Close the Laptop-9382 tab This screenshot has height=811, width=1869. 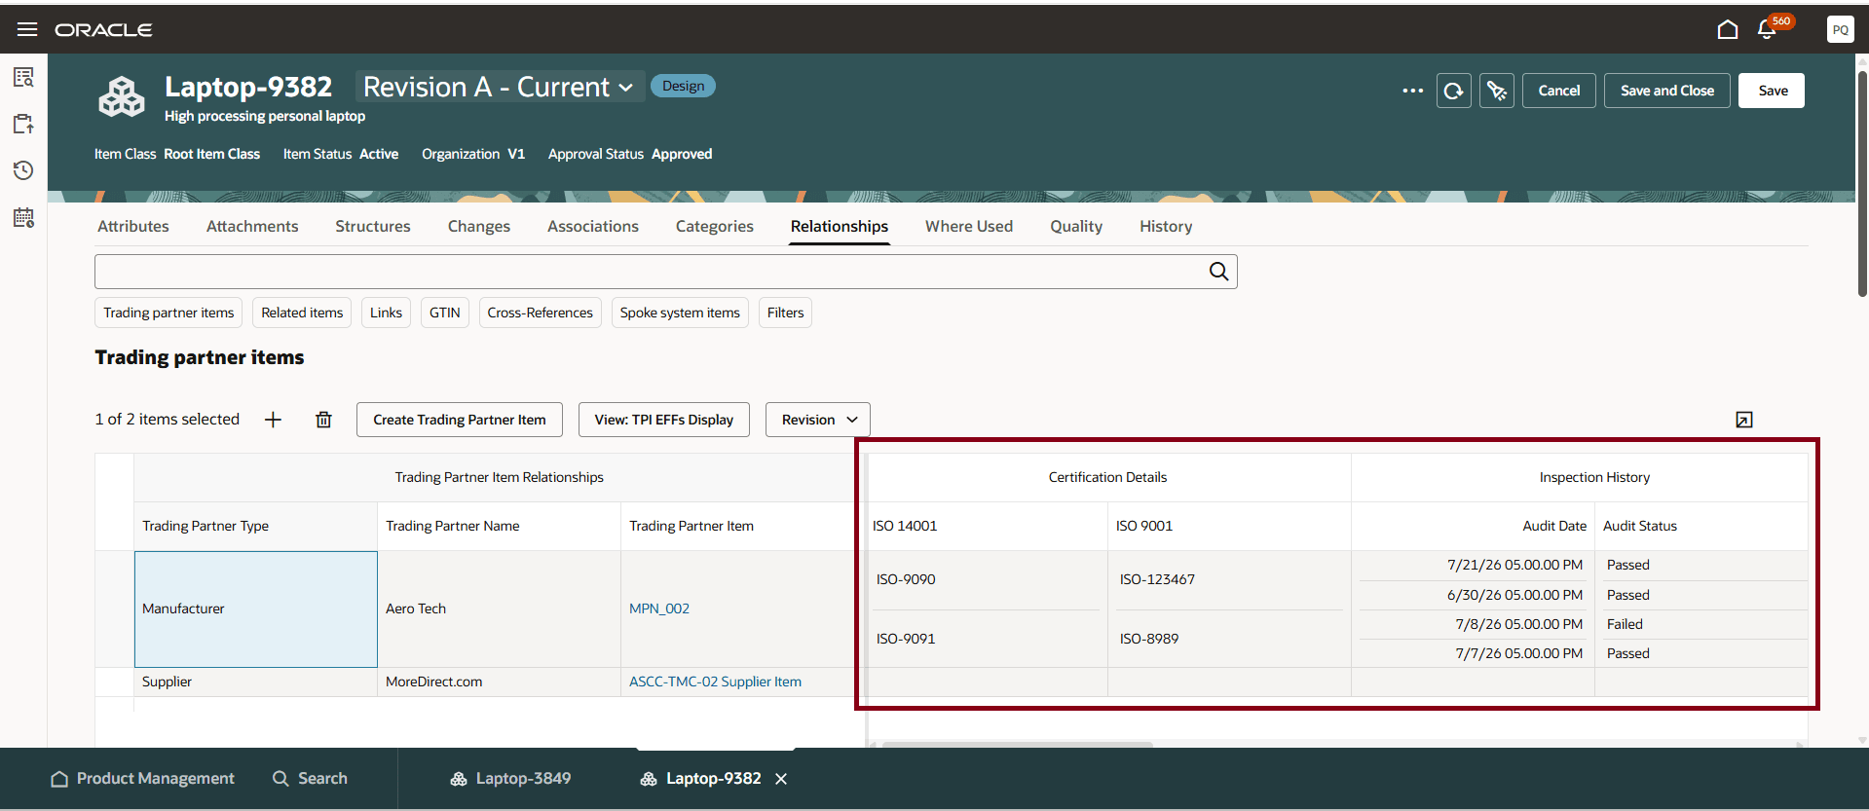(781, 779)
